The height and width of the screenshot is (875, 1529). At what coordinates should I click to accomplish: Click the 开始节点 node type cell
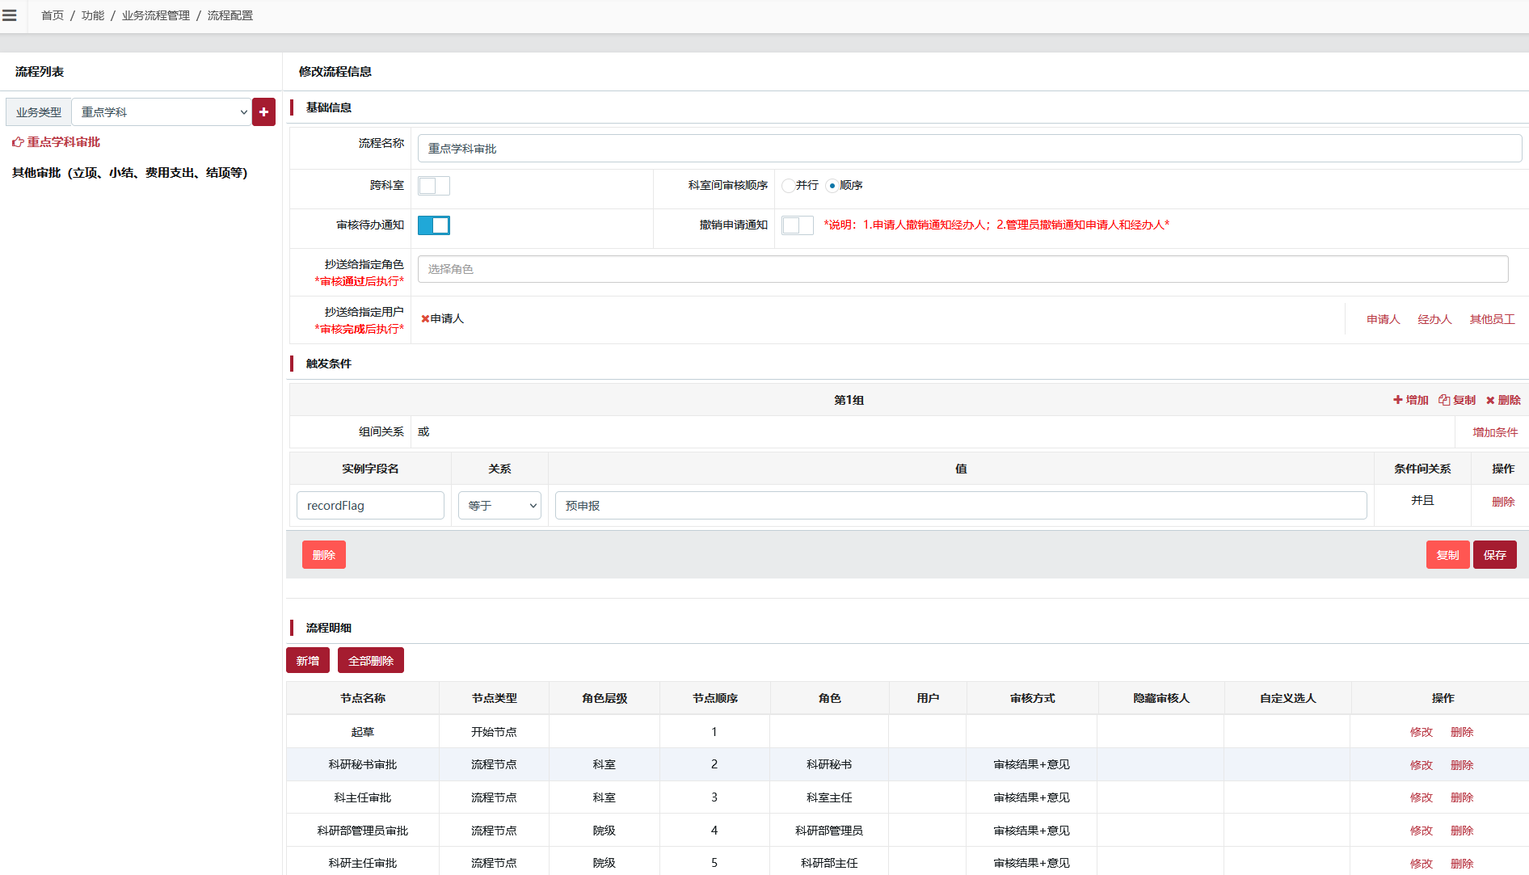point(494,732)
